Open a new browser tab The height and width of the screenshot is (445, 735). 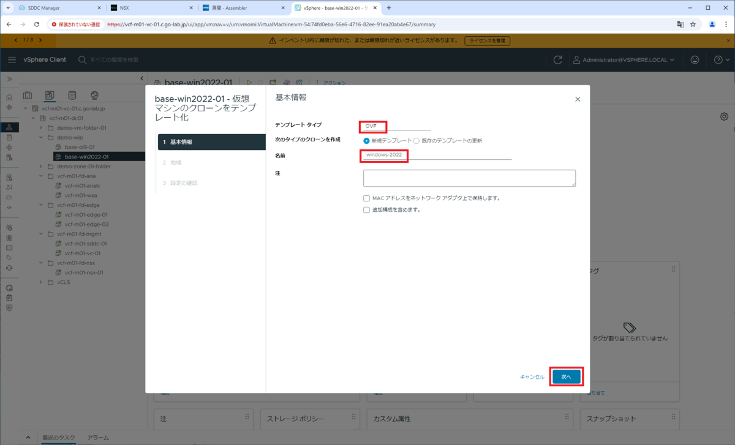[388, 8]
